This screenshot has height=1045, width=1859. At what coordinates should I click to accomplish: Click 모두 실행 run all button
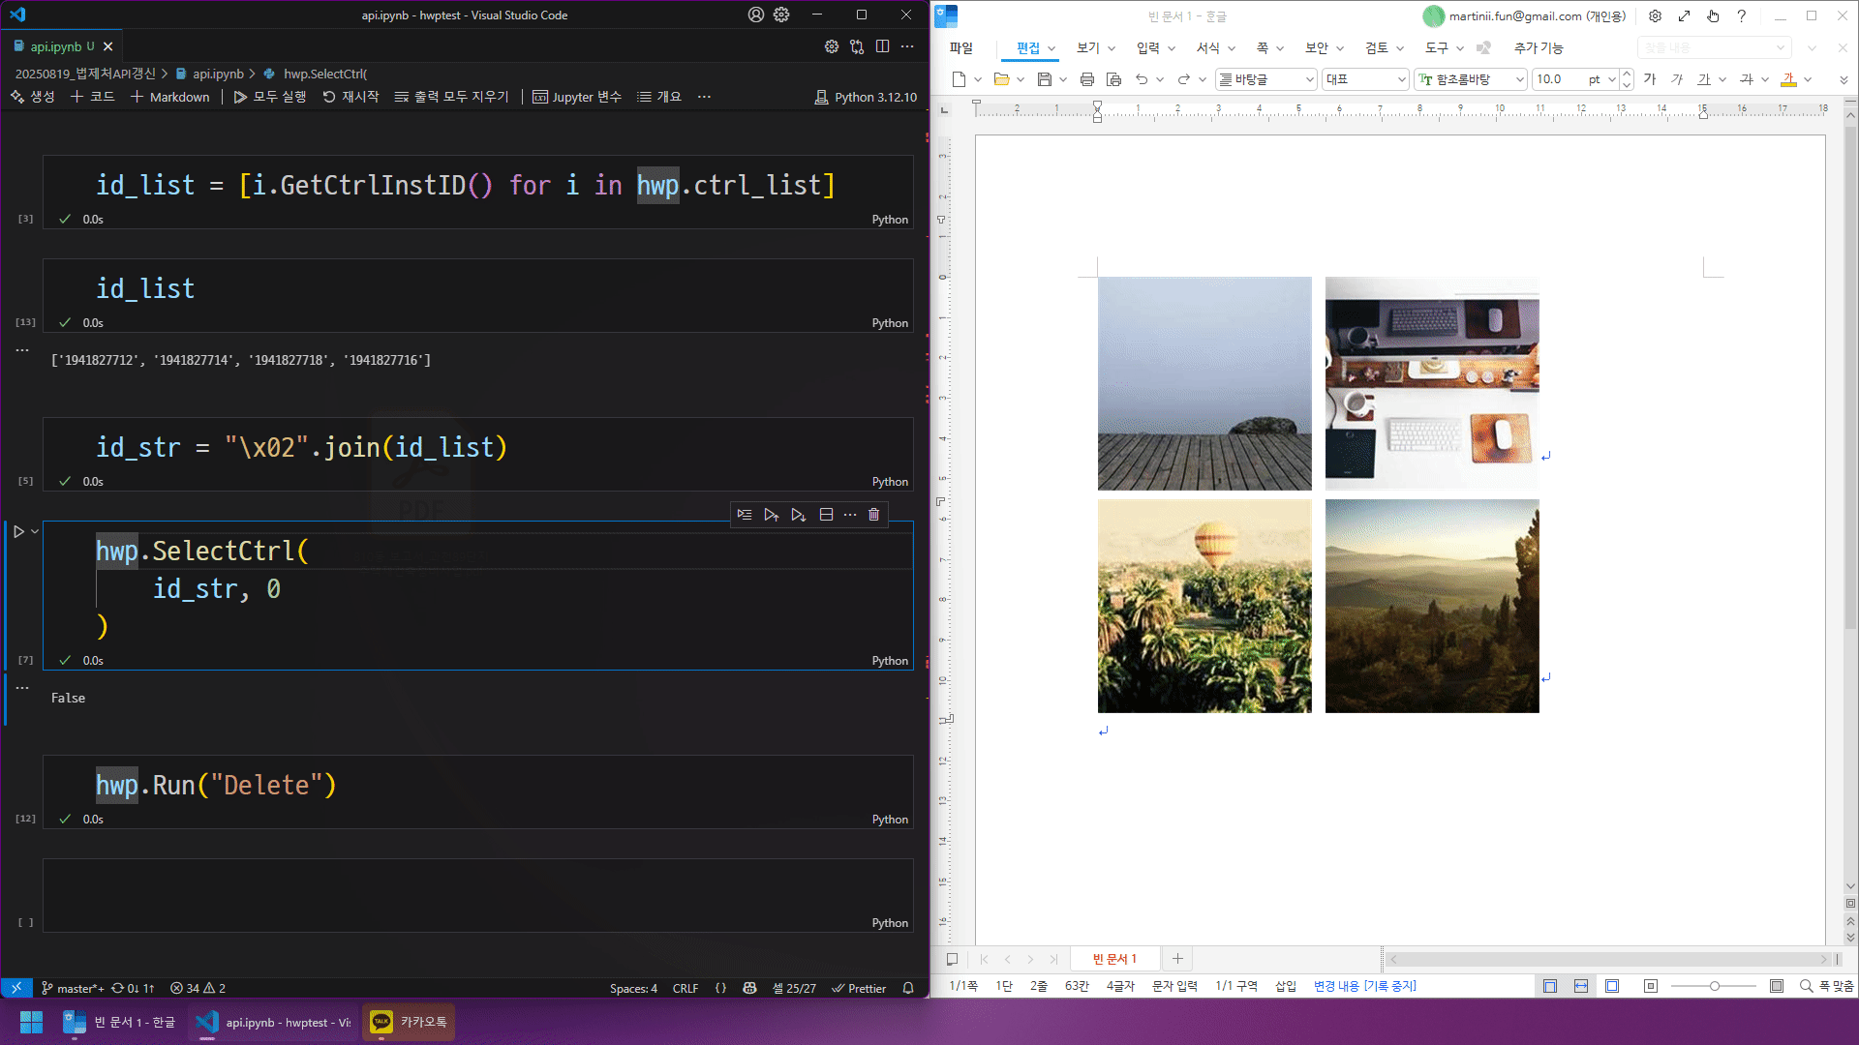[x=270, y=97]
